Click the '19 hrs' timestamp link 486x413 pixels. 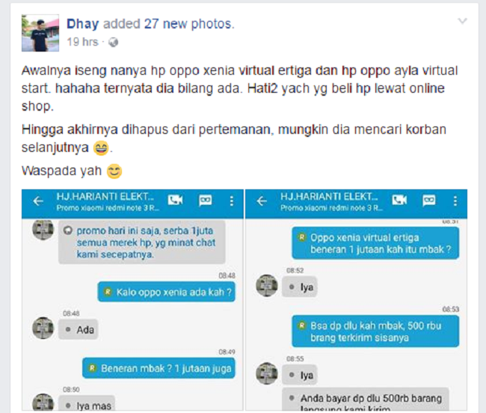pos(82,42)
